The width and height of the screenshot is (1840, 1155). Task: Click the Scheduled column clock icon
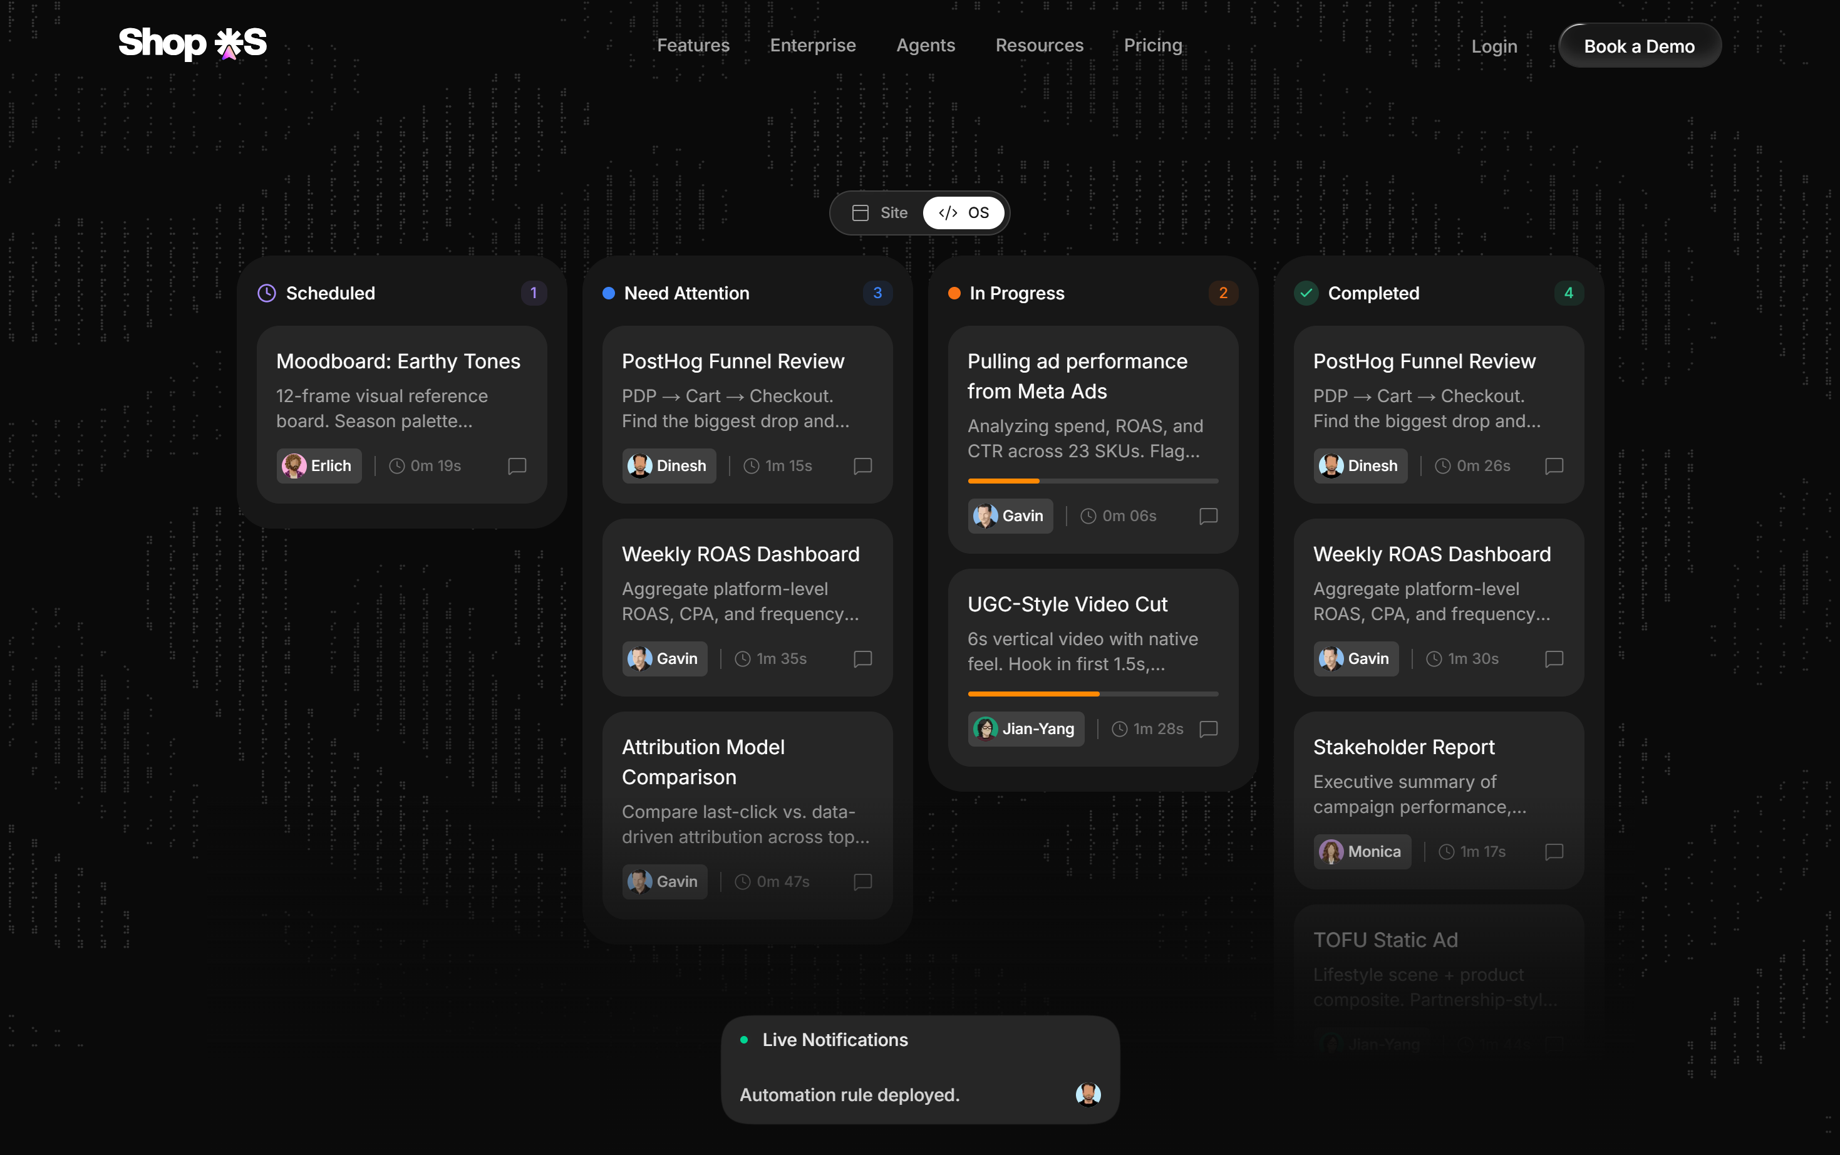click(267, 293)
